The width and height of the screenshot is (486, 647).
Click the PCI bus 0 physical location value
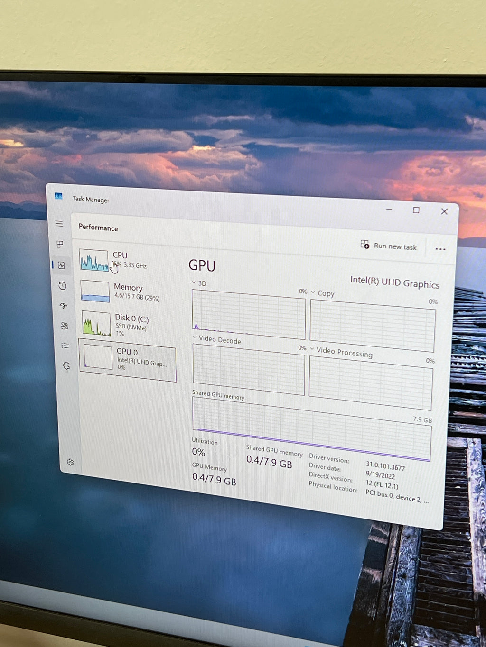click(x=397, y=496)
